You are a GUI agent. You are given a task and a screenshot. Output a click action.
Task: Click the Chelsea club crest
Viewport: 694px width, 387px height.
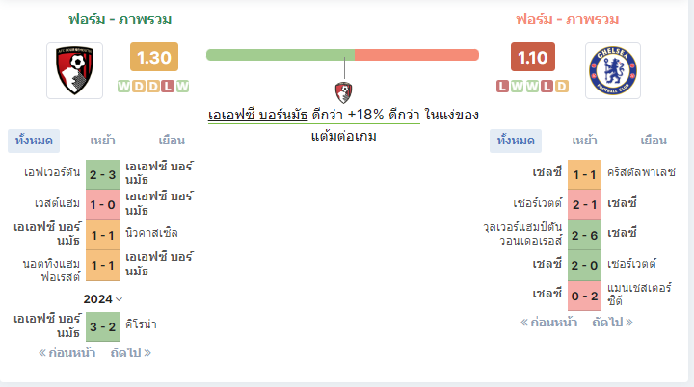click(613, 70)
